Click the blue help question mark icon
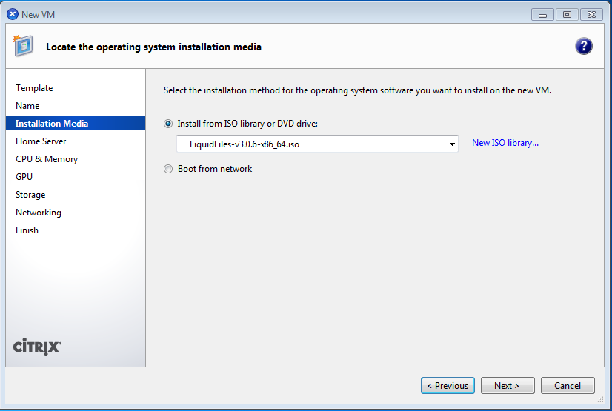Screen dimensions: 612x411 [x=583, y=47]
